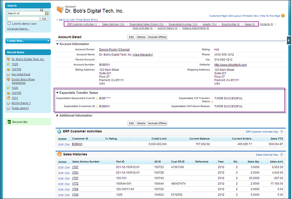Click the icon next to Dr. Bob's Digital Tech recent item

click(x=8, y=59)
